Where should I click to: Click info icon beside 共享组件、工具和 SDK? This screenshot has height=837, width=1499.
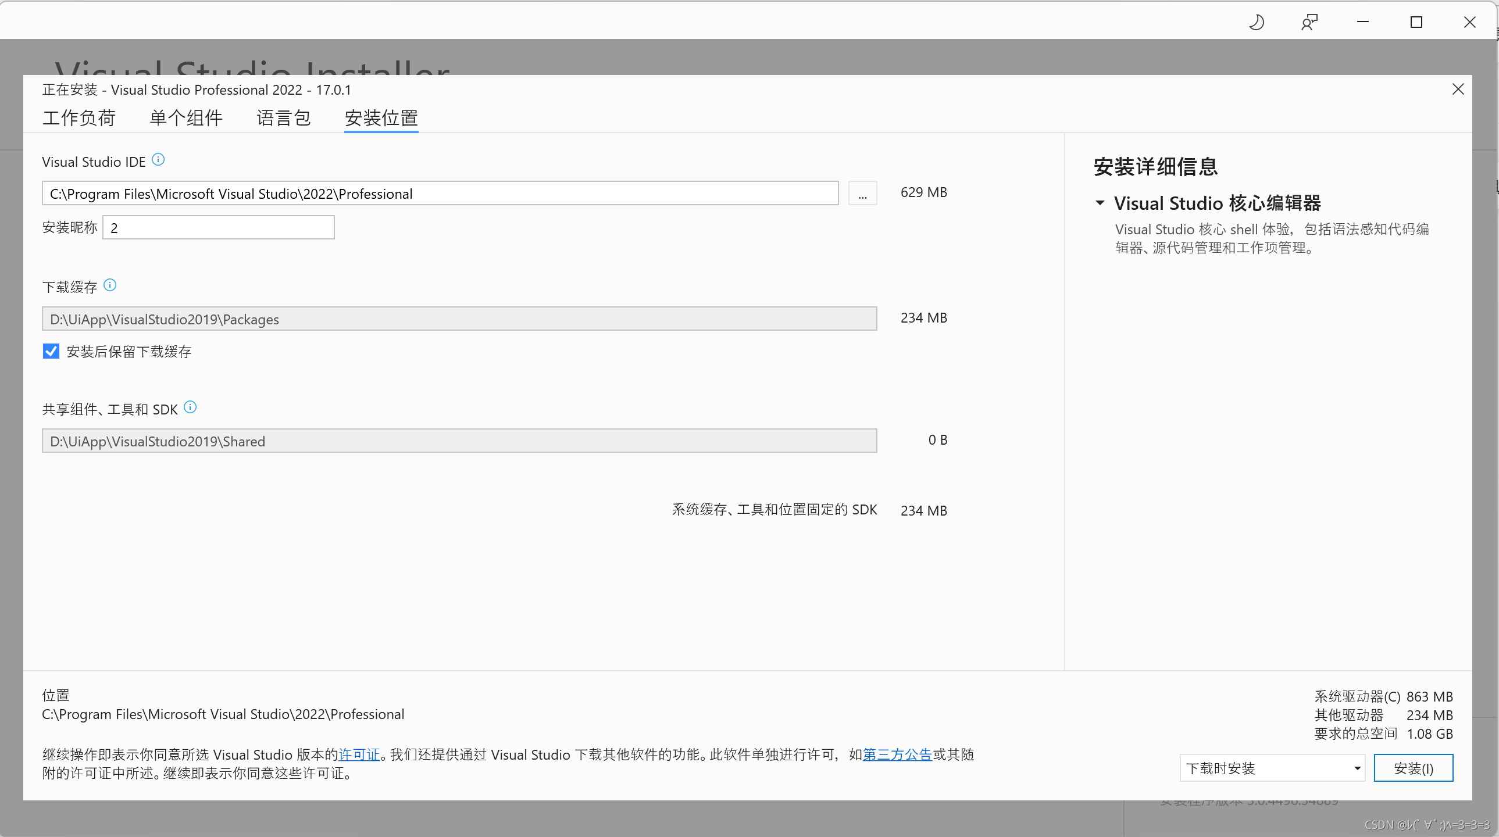[x=190, y=407]
